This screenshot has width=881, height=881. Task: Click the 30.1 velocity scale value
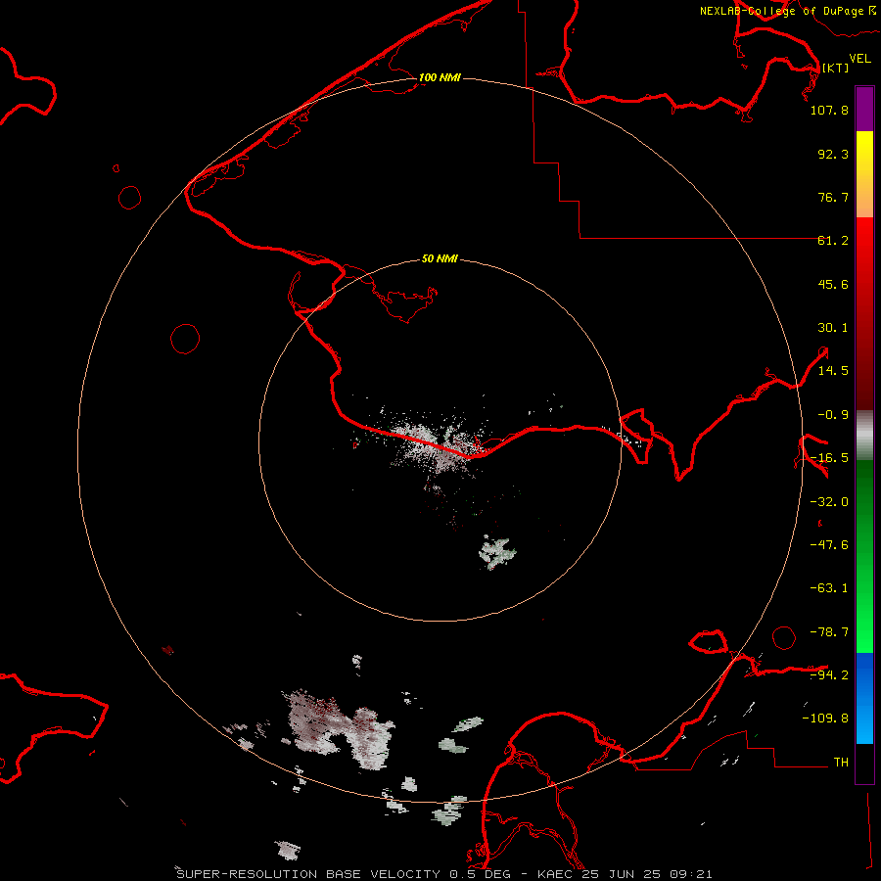[x=833, y=328]
